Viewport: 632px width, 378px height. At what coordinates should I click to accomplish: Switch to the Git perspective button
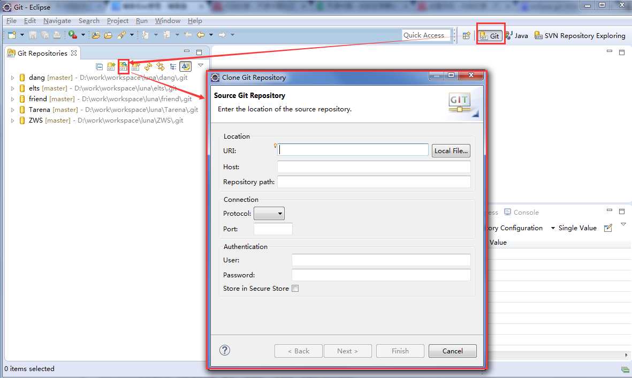click(x=491, y=35)
